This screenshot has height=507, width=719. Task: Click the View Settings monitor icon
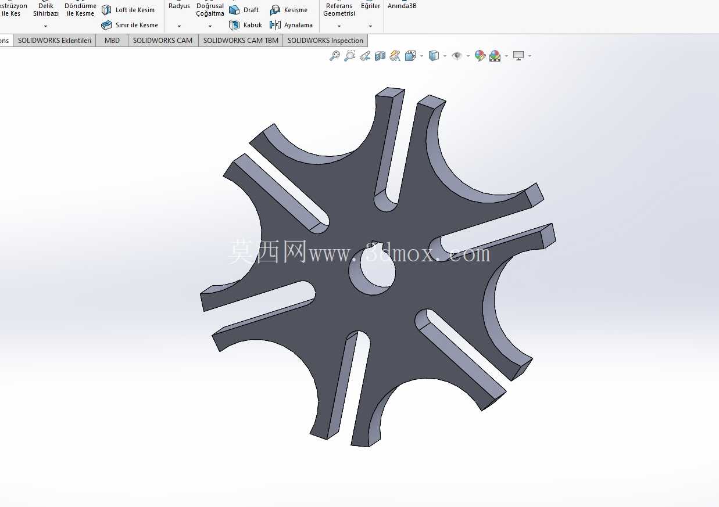click(518, 56)
